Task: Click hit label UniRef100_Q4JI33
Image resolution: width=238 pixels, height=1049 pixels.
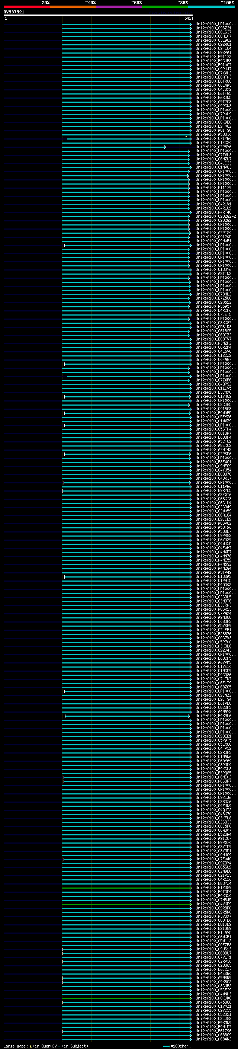Action: [x=213, y=163]
